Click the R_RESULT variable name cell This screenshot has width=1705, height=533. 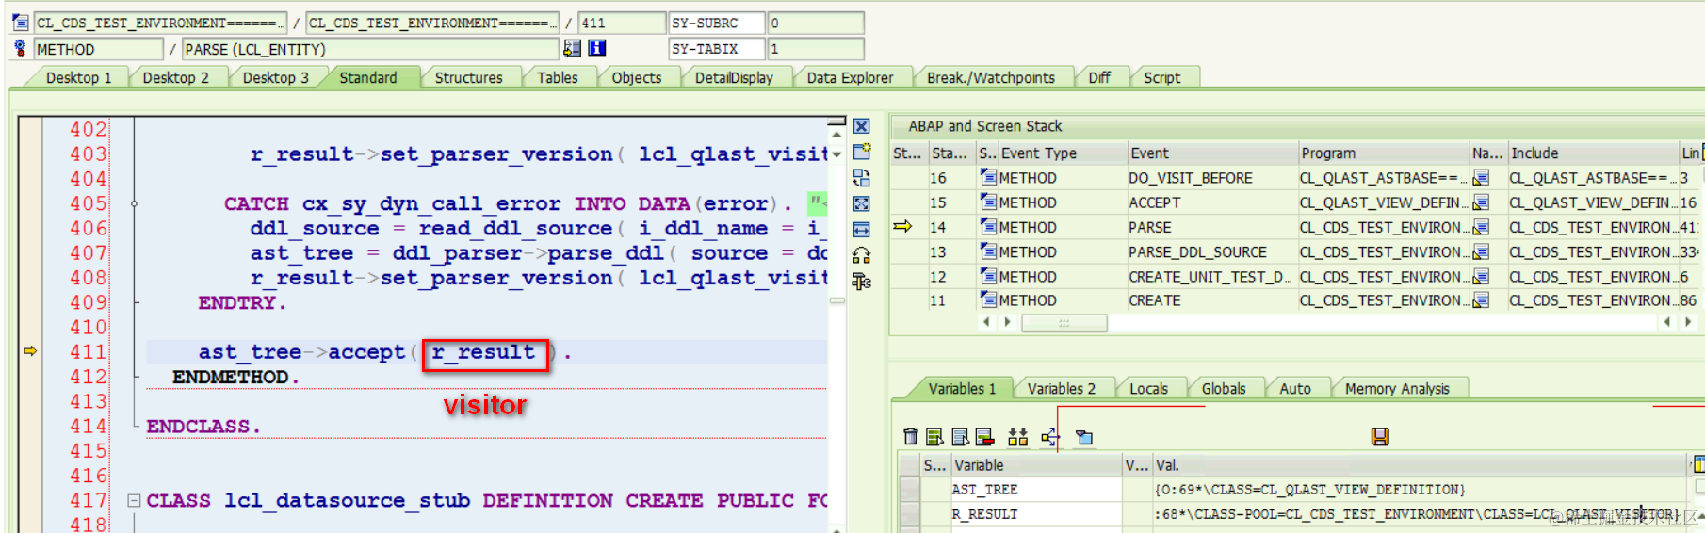click(1035, 514)
